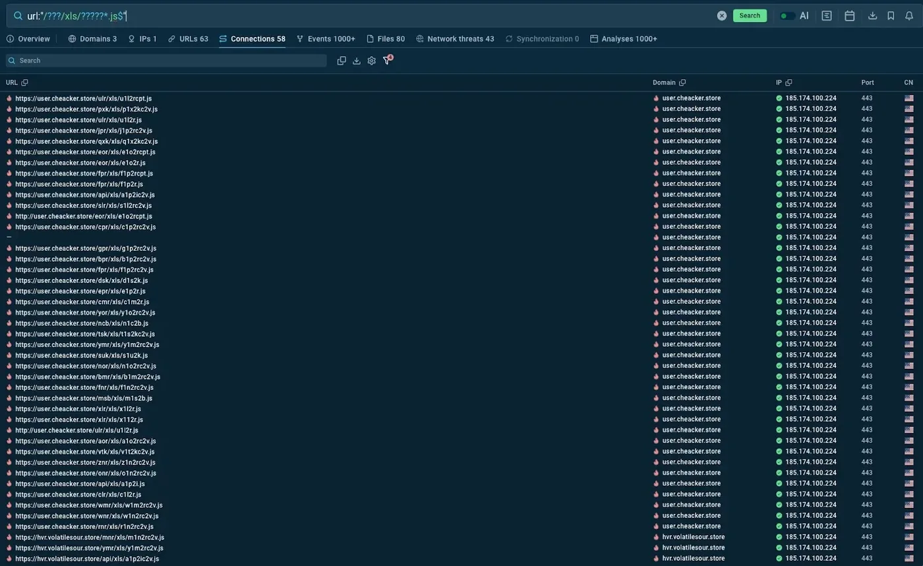Click IP 185.174.100.224 in the n1c2b.js row
The width and height of the screenshot is (923, 566).
[x=811, y=323]
